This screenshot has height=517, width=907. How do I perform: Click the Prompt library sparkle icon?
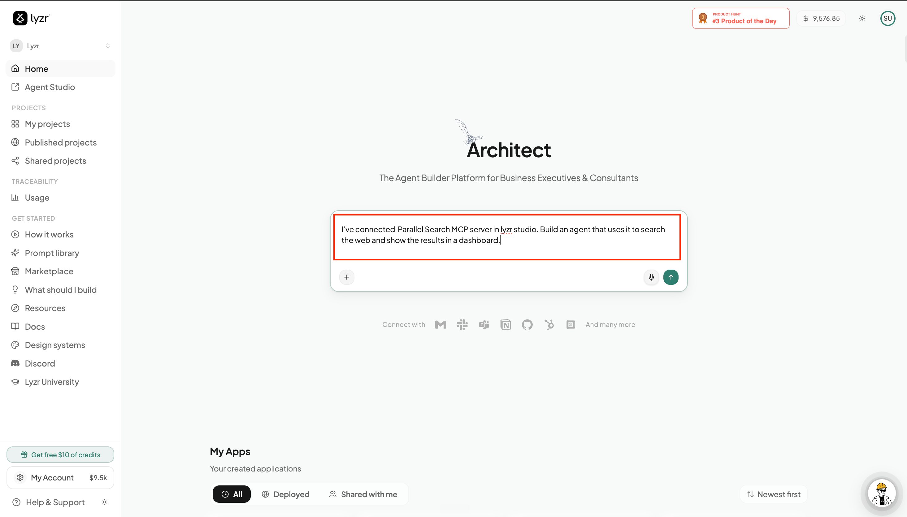15,253
